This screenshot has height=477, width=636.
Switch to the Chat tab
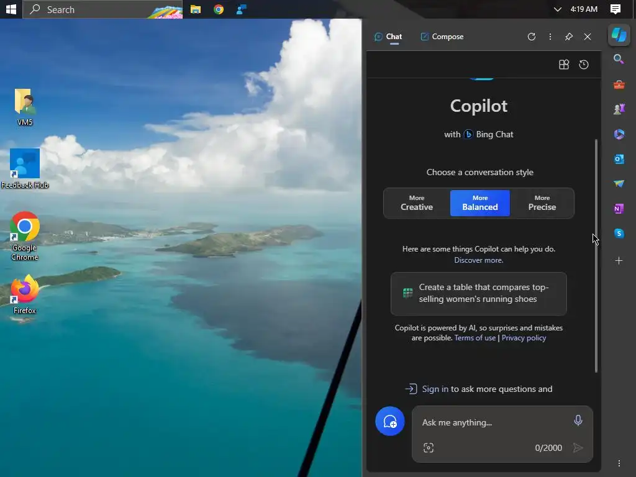click(x=388, y=37)
